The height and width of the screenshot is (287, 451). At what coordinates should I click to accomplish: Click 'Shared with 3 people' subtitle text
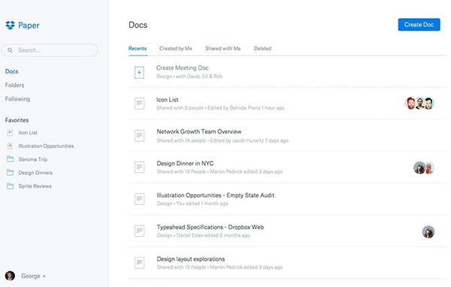180,108
